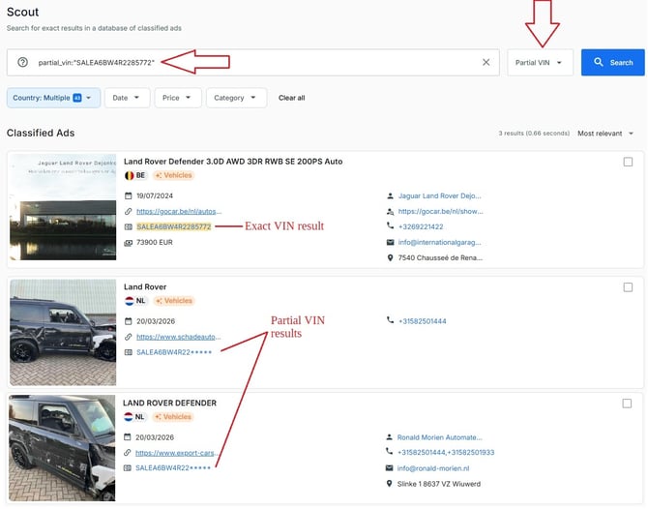Open the Jaguar Land Rover dealership thumbnail
Screen dimensions: 648x509
click(63, 207)
